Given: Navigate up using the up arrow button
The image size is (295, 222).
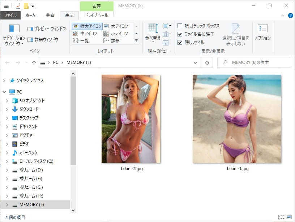Looking at the screenshot, I should 34,62.
